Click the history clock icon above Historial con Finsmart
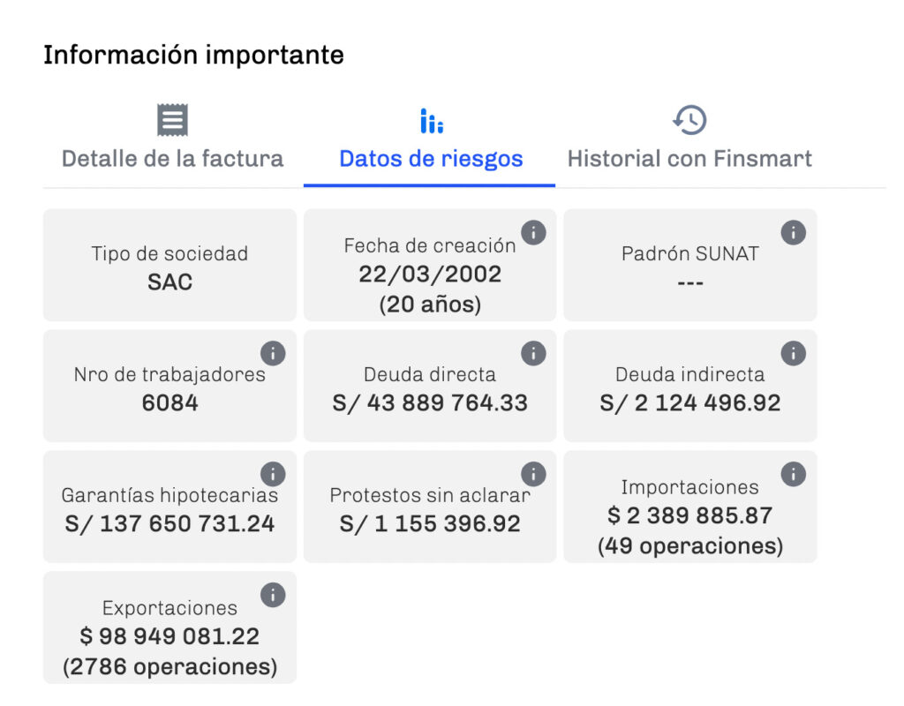 [x=689, y=120]
